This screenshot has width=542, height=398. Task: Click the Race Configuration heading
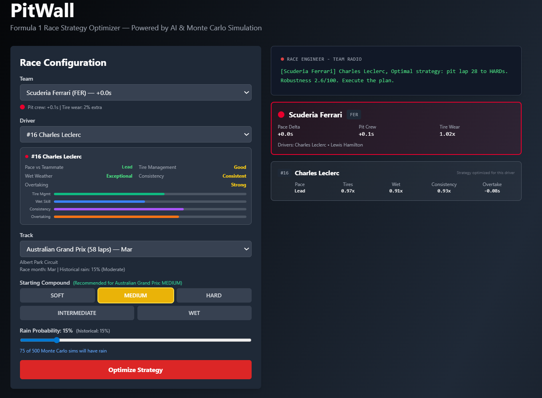point(63,63)
